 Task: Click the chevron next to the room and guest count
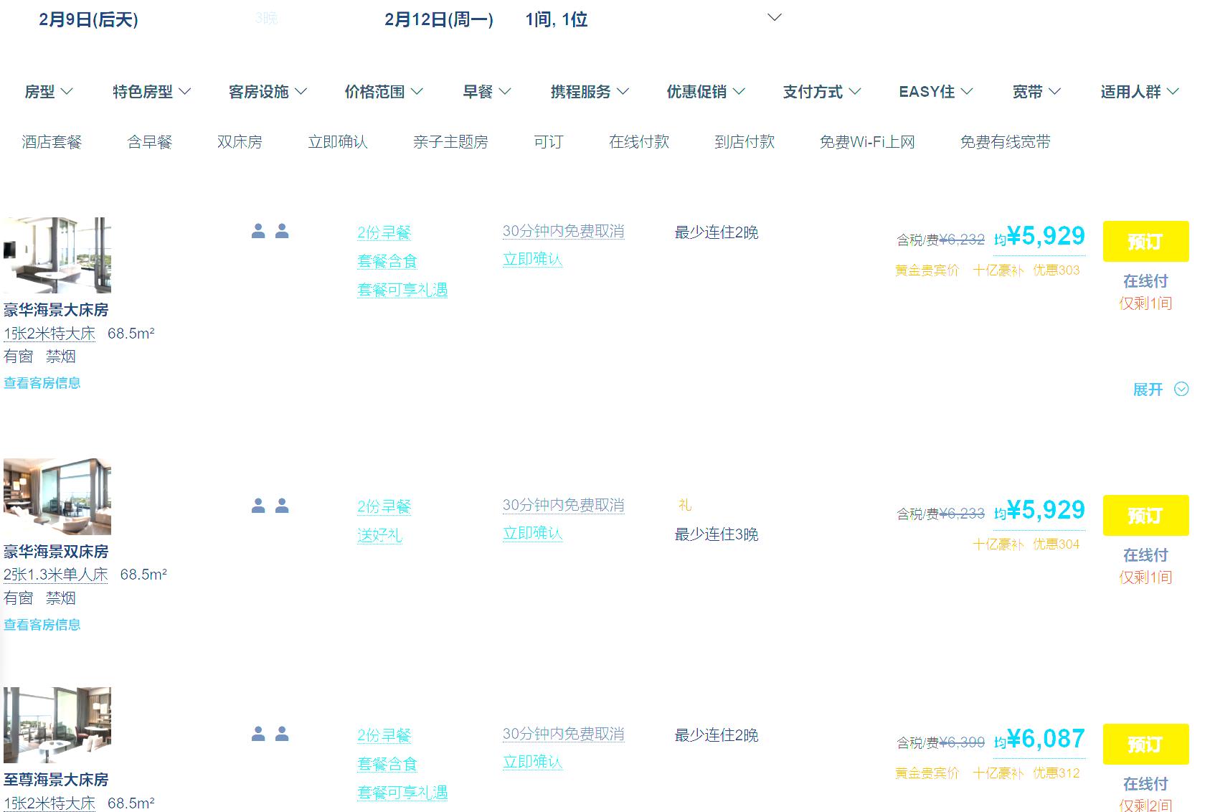pyautogui.click(x=774, y=18)
